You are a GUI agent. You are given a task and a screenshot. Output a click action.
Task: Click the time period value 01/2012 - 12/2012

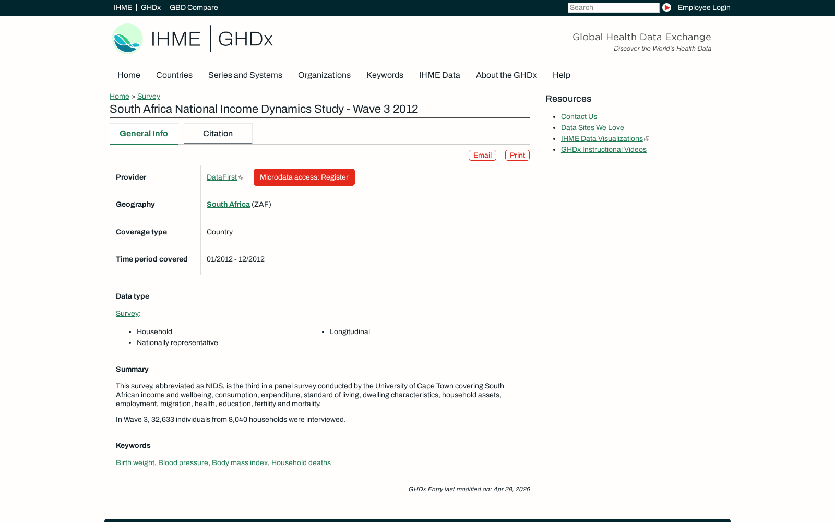point(235,259)
